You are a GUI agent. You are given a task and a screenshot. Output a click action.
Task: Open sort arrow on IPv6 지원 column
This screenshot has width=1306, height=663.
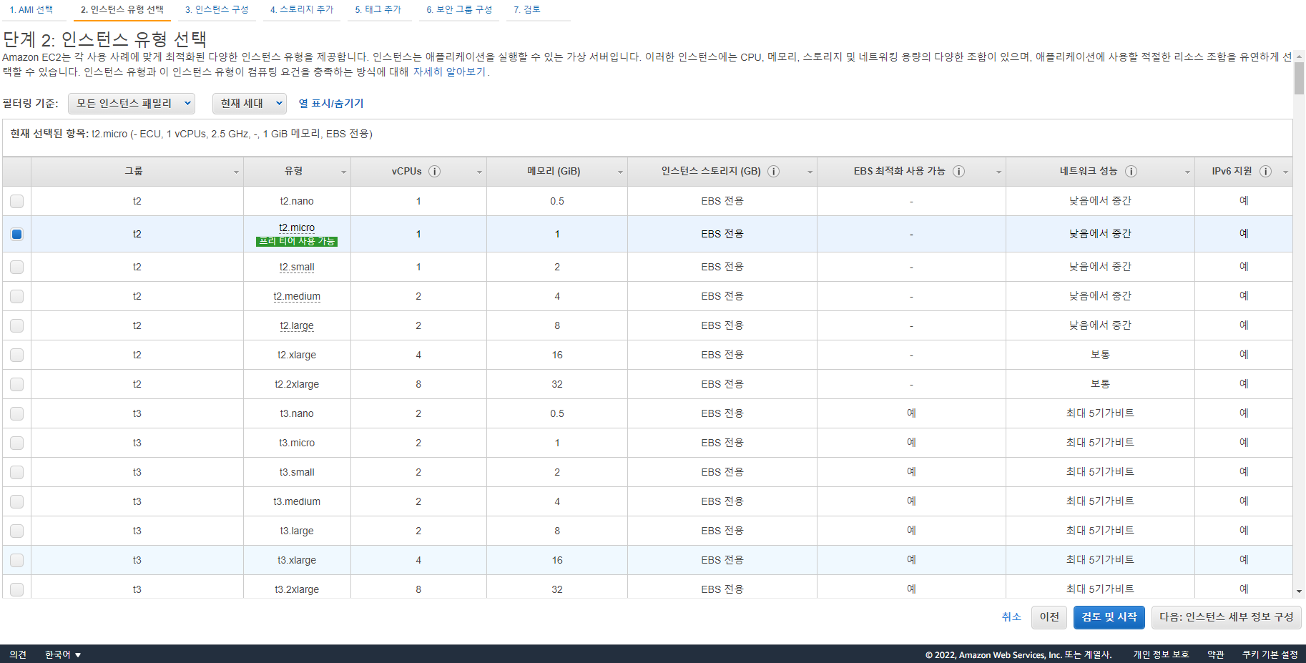[x=1285, y=172]
